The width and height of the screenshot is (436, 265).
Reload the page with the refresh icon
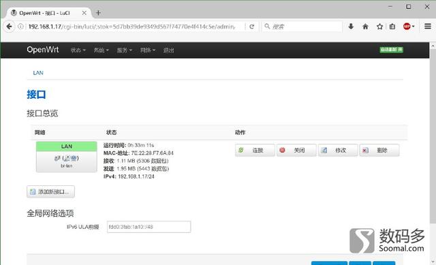252,27
